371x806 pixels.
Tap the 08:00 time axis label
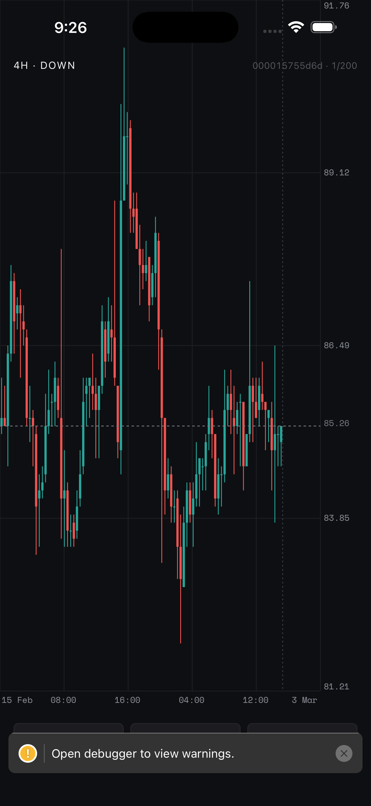[64, 700]
